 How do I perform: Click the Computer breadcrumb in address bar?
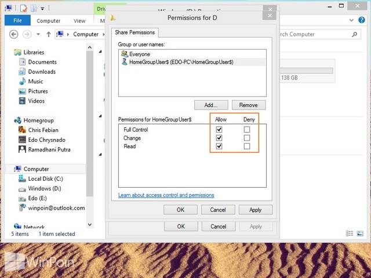(x=86, y=35)
